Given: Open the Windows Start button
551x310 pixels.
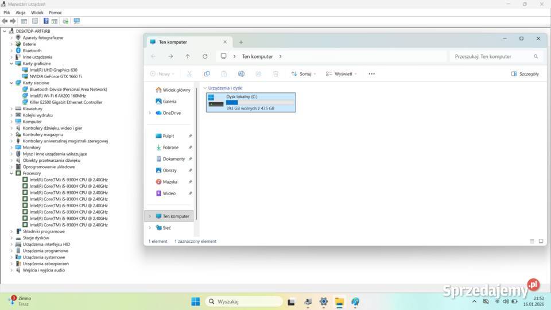Looking at the screenshot, I should (196, 301).
